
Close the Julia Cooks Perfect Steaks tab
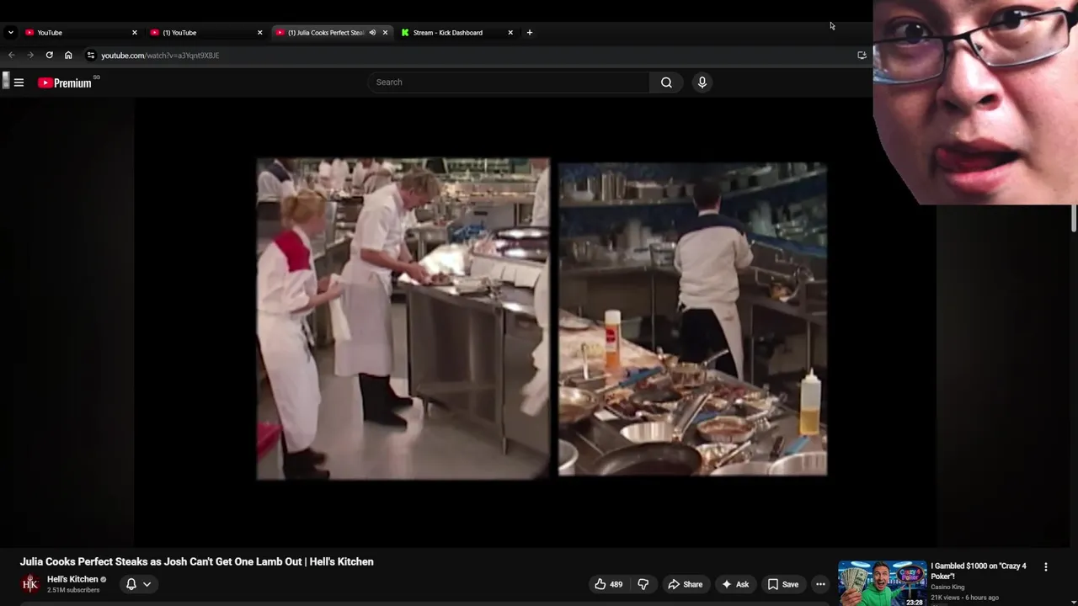click(385, 32)
